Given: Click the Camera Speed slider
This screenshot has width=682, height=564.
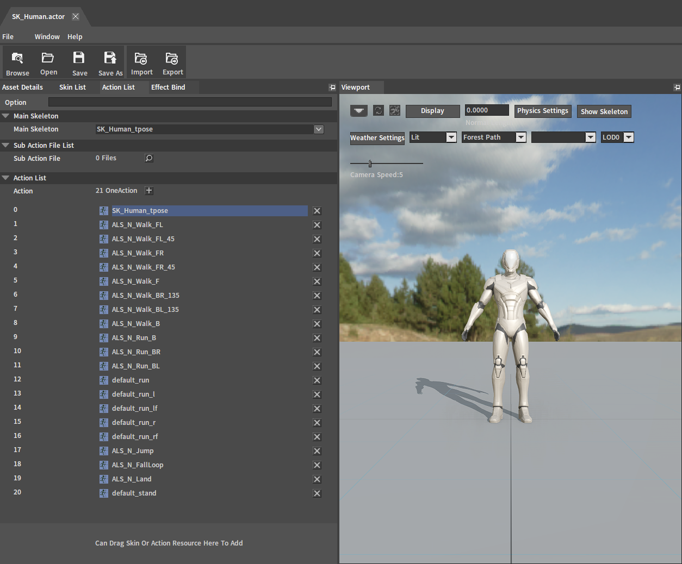Looking at the screenshot, I should [386, 164].
